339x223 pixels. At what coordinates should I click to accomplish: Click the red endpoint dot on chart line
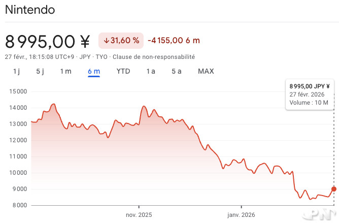333,189
